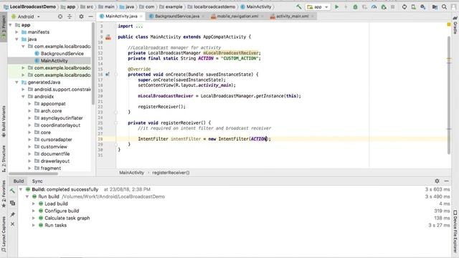
Task: Toggle Device File Explorer side tab
Action: tap(455, 231)
